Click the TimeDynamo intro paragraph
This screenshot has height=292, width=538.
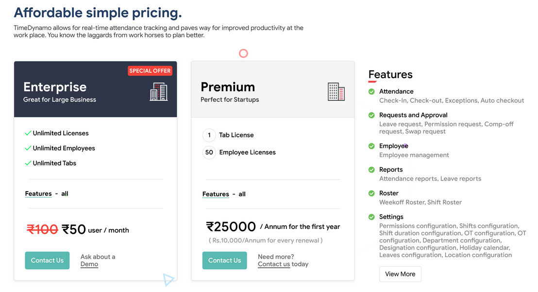(x=158, y=32)
